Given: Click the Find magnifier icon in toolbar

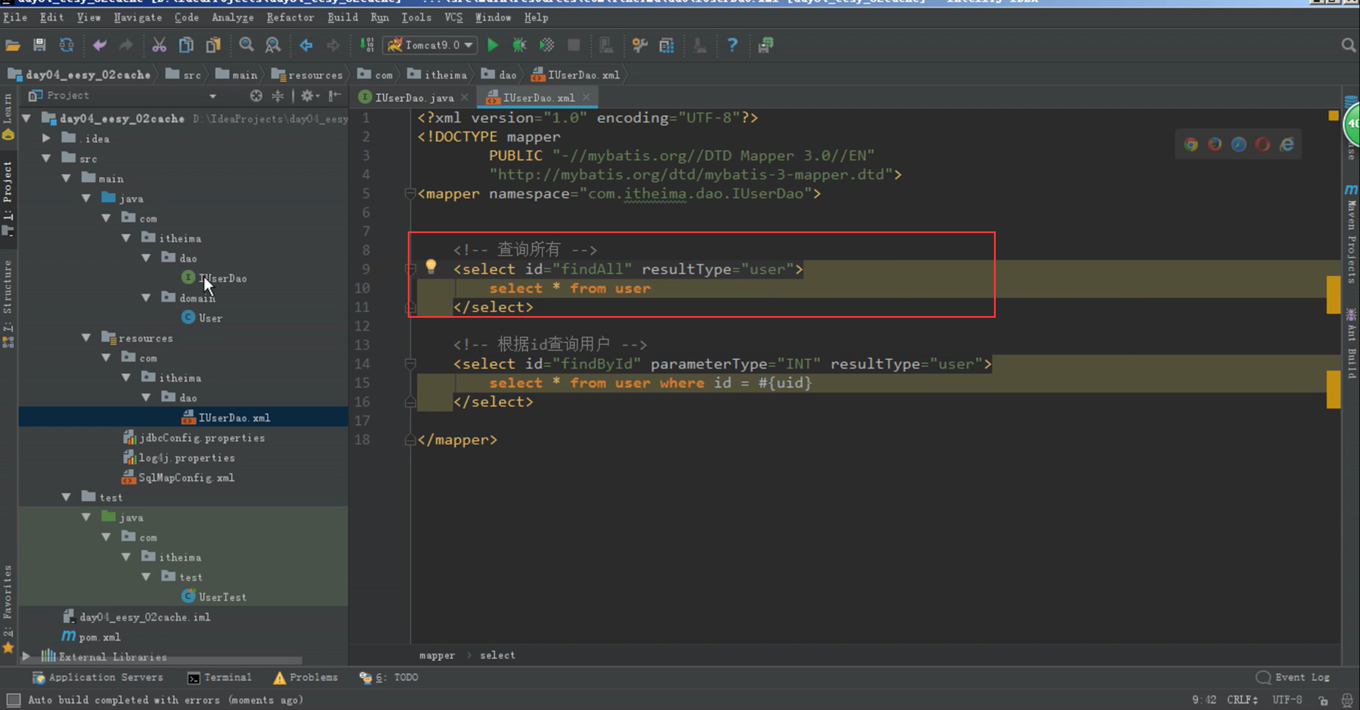Looking at the screenshot, I should [x=246, y=45].
